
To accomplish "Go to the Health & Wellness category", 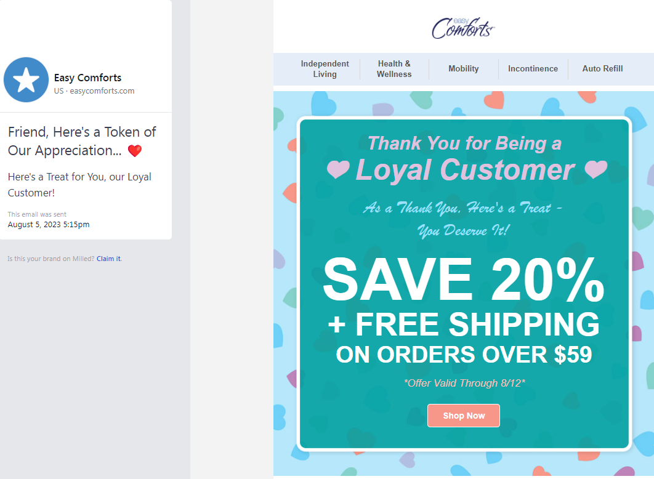I will [394, 69].
